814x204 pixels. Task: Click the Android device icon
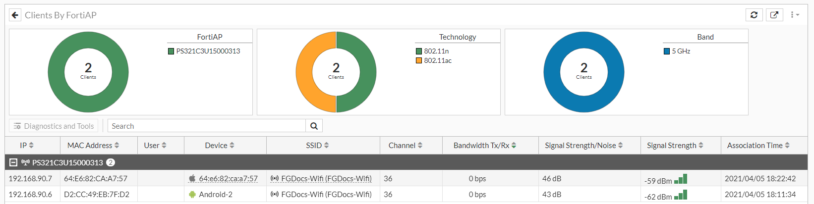192,195
